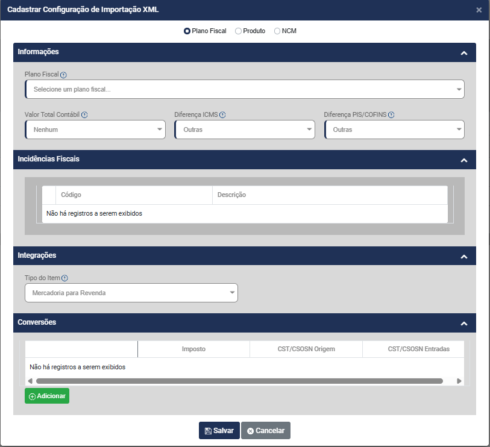The width and height of the screenshot is (490, 447).
Task: Collapse the Incidências Fiscais section
Action: [463, 160]
